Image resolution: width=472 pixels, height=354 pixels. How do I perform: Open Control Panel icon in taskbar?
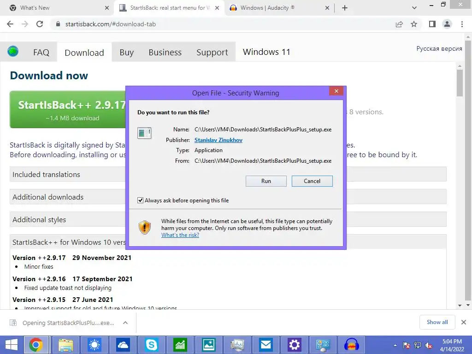(x=323, y=345)
